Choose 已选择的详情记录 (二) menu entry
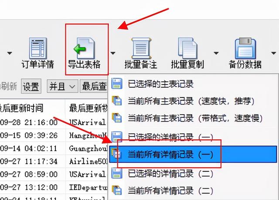 pos(193,173)
